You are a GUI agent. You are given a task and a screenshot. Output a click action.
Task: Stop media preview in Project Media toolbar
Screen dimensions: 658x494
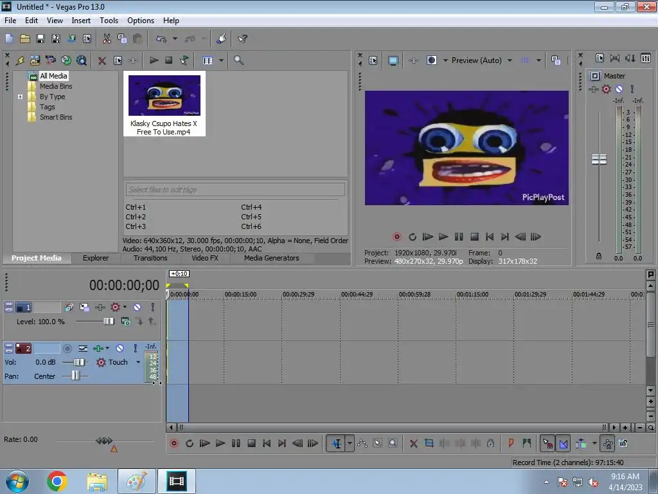click(x=169, y=60)
